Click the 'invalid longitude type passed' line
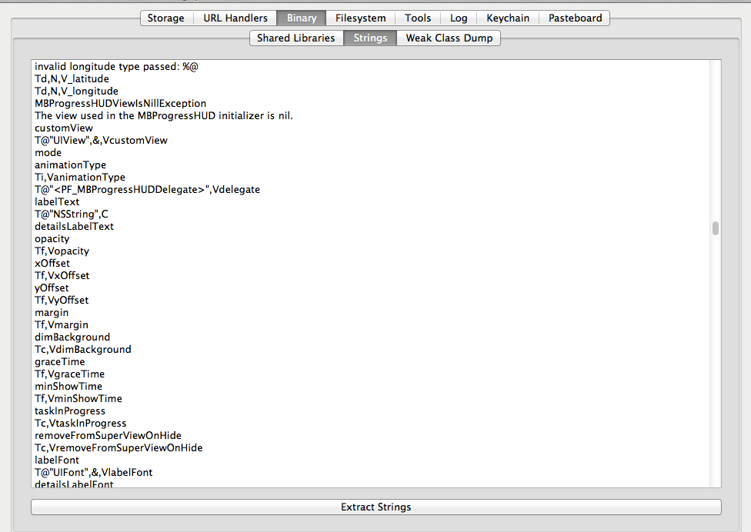The height and width of the screenshot is (532, 751). click(x=116, y=66)
